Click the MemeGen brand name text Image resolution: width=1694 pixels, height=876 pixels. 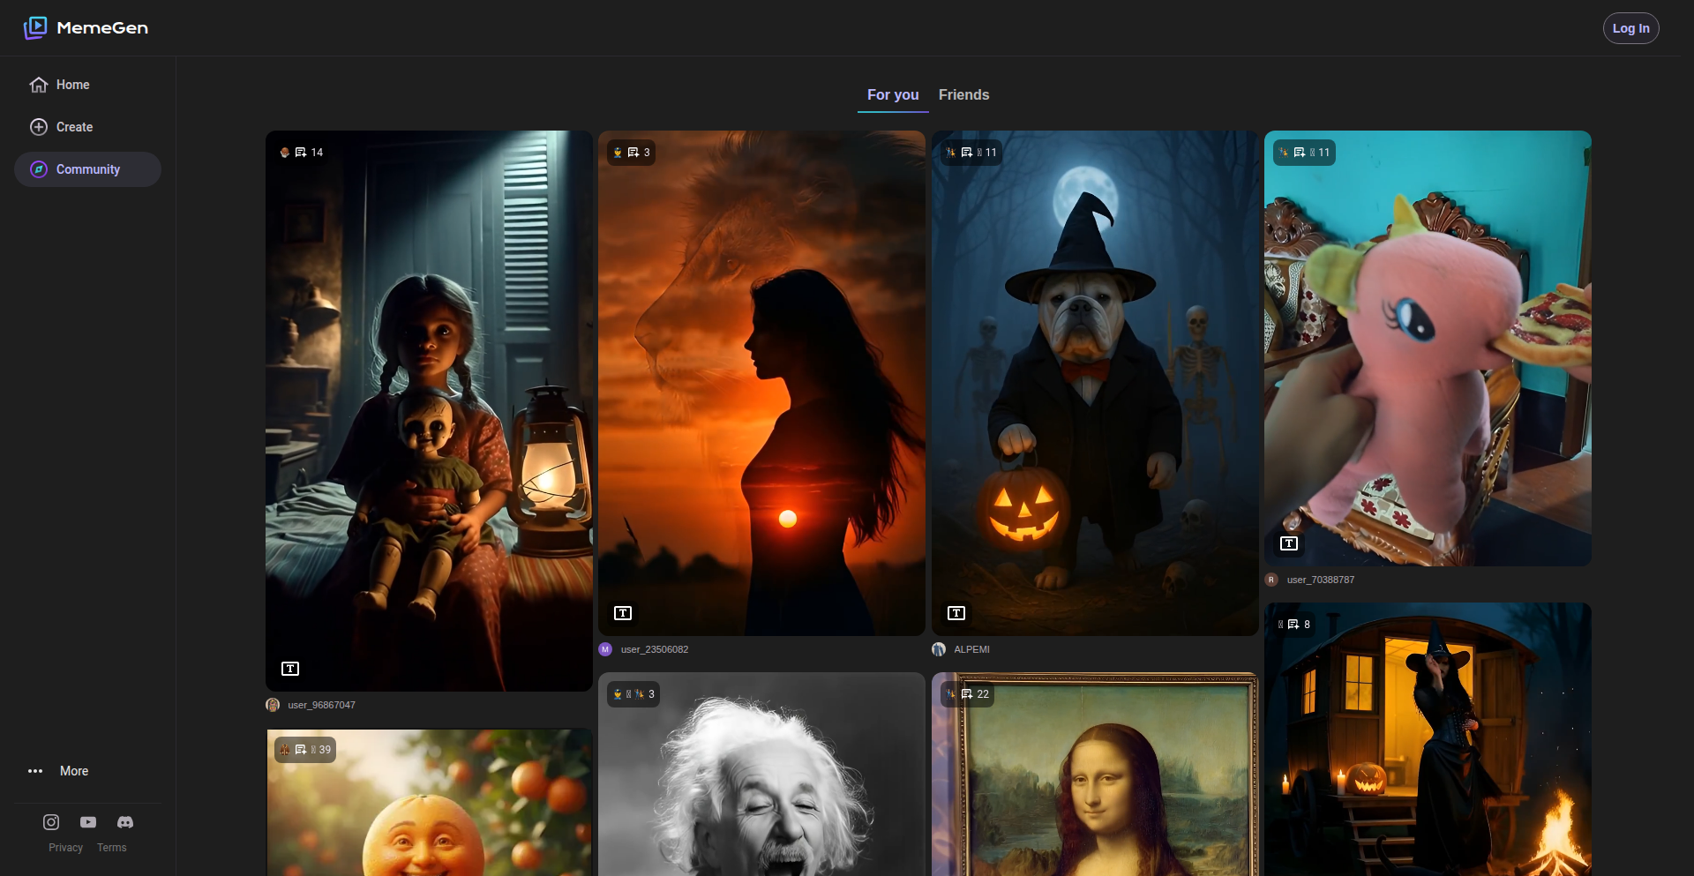pos(102,28)
